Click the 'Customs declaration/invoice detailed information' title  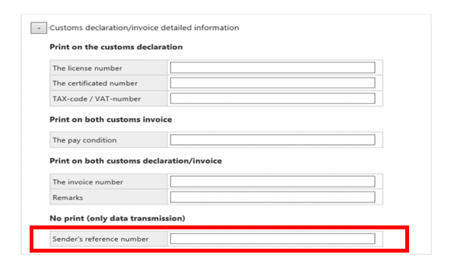pyautogui.click(x=144, y=28)
